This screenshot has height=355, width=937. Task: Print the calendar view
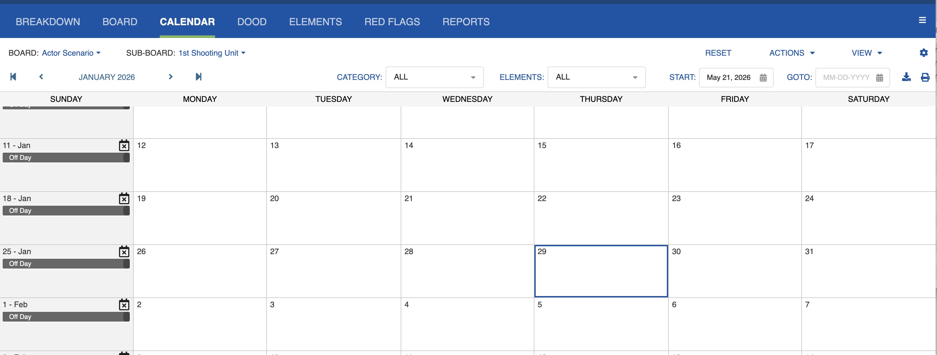pyautogui.click(x=925, y=77)
